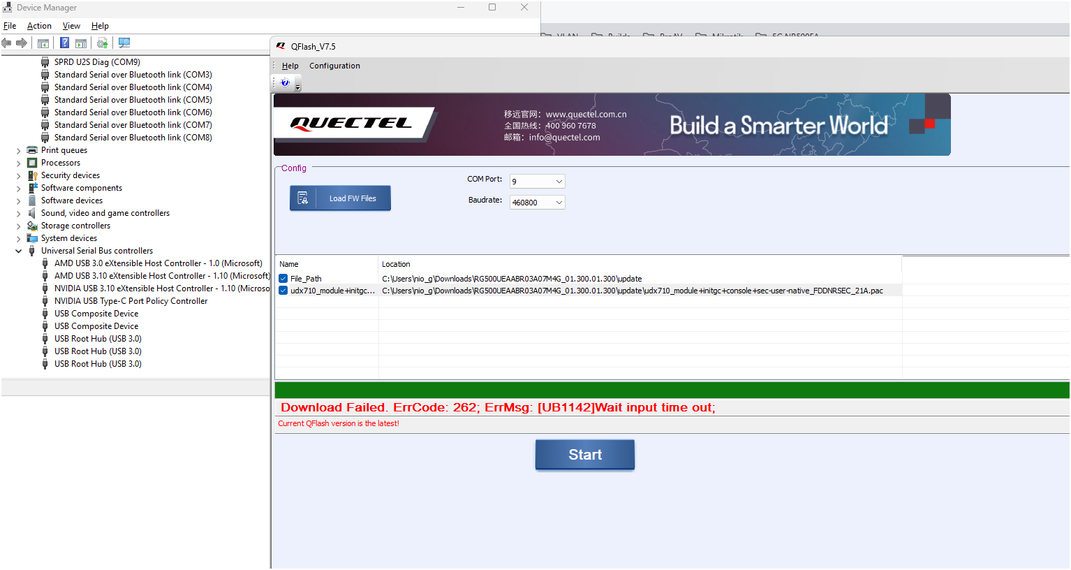Select SPRD U2S Diag (COM9) device
1071x570 pixels.
97,62
